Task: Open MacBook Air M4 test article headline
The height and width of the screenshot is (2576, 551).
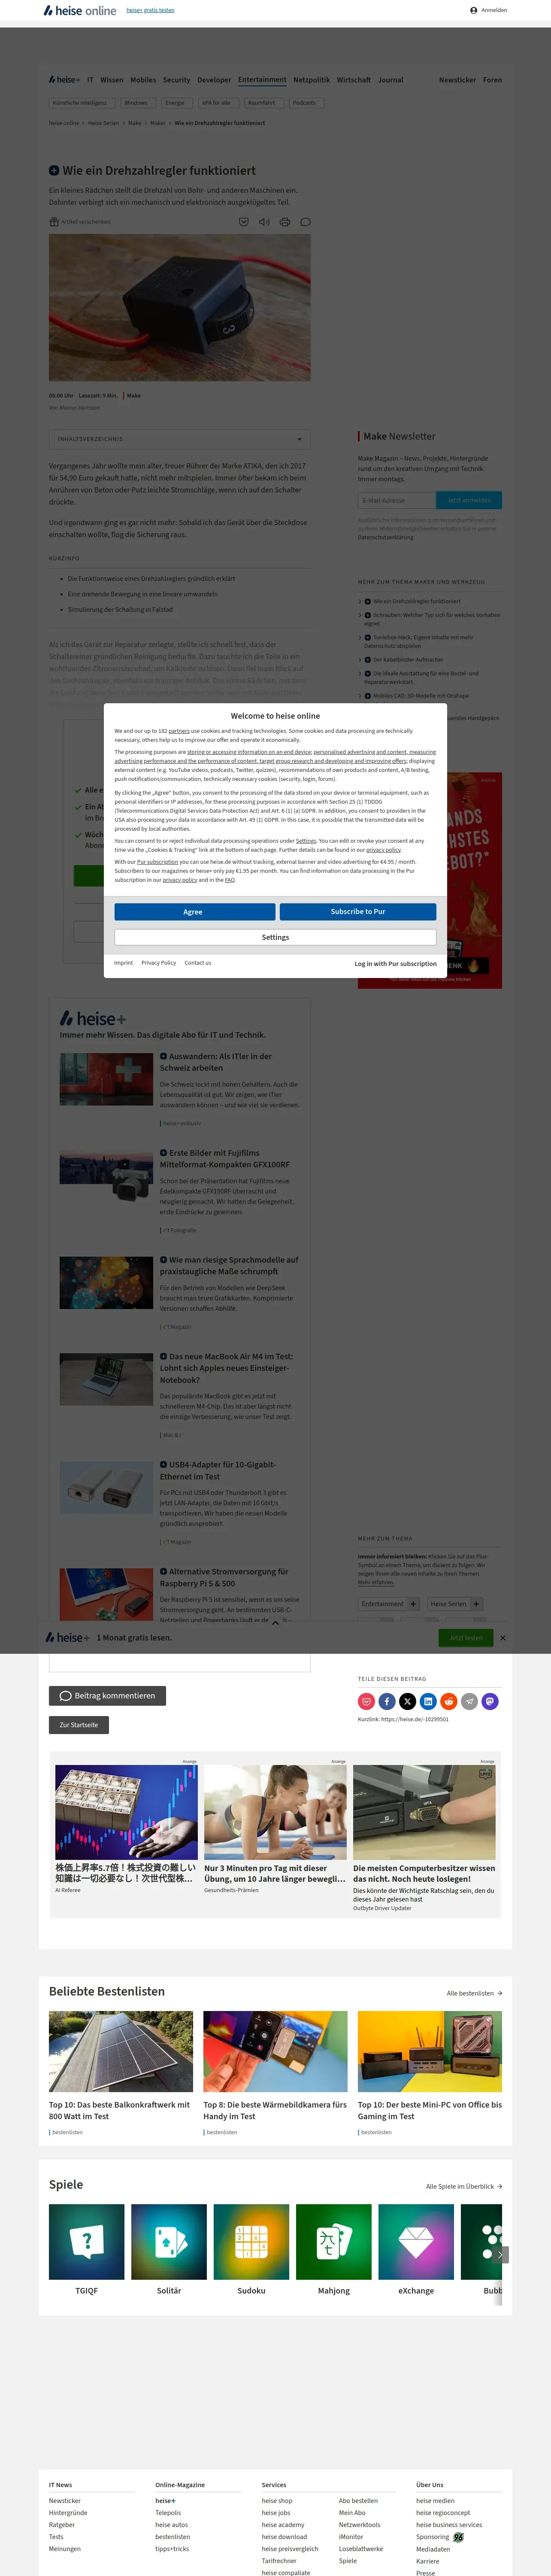Action: point(227,1368)
